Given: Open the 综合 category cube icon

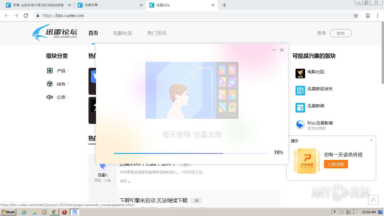Looking at the screenshot, I should pyautogui.click(x=50, y=84).
